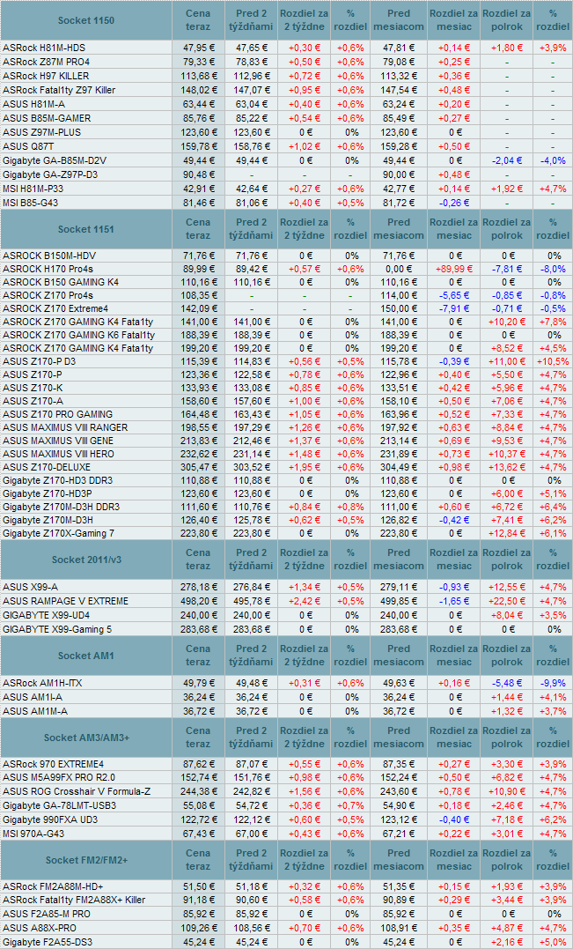Screen dimensions: 573x949
Task: Click "Gigabyte 990FXA UD3" row label
Action: [x=50, y=819]
